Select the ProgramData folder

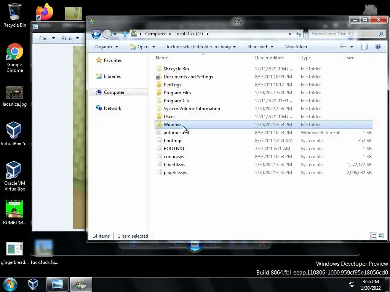click(x=264, y=100)
